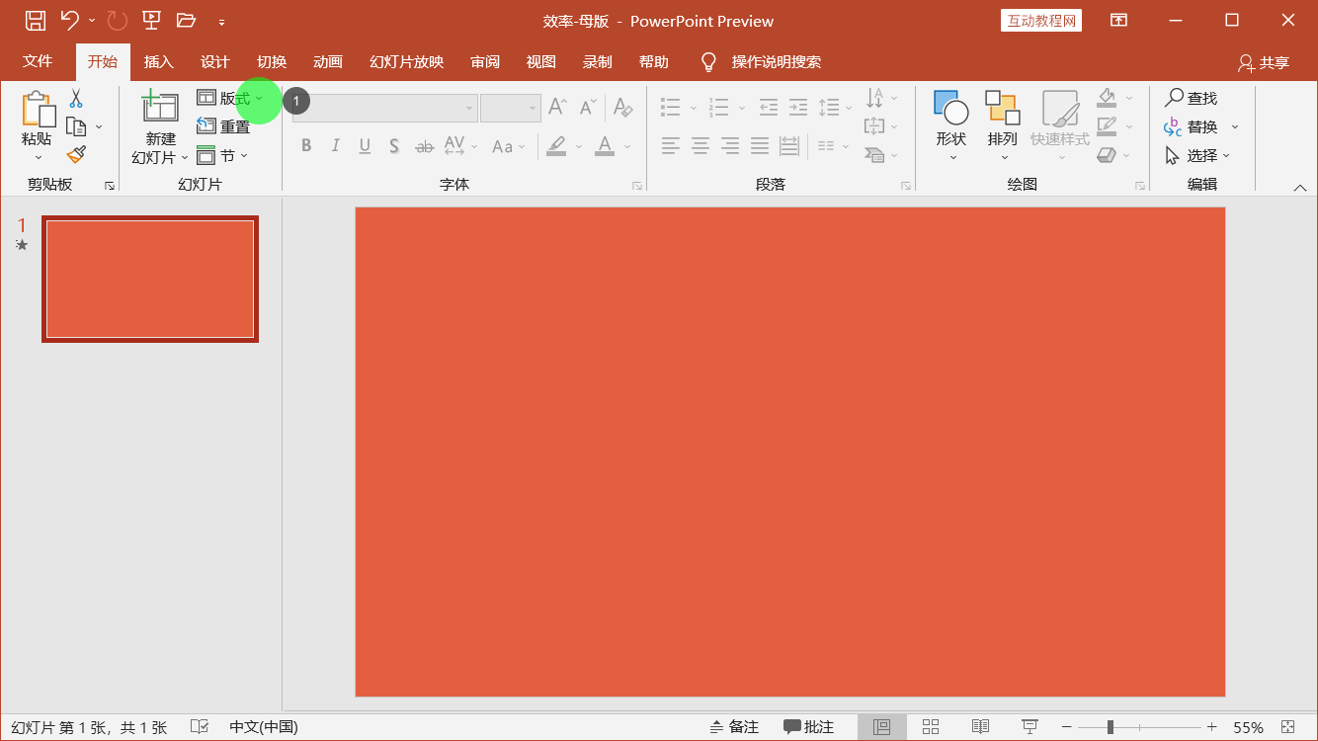This screenshot has width=1318, height=741.
Task: Click Notes (备注) in status bar
Action: click(734, 727)
